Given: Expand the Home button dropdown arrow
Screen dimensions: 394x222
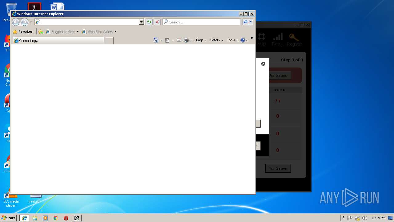Looking at the screenshot, I should click(162, 40).
